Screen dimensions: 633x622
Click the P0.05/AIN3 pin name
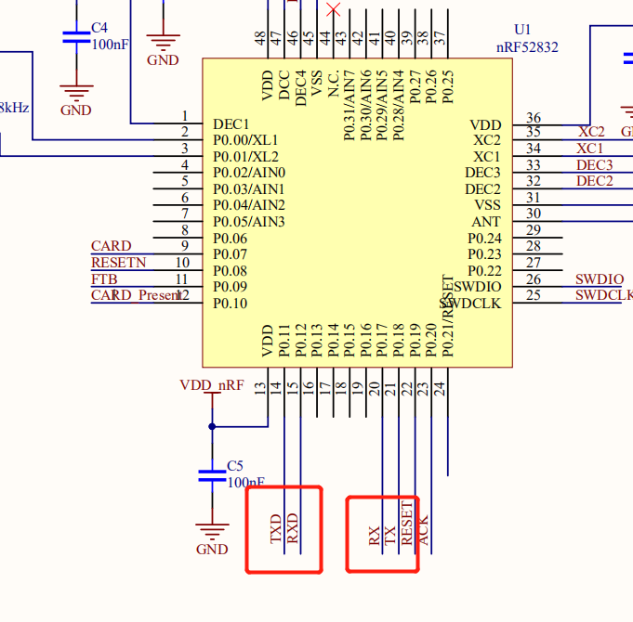249,222
